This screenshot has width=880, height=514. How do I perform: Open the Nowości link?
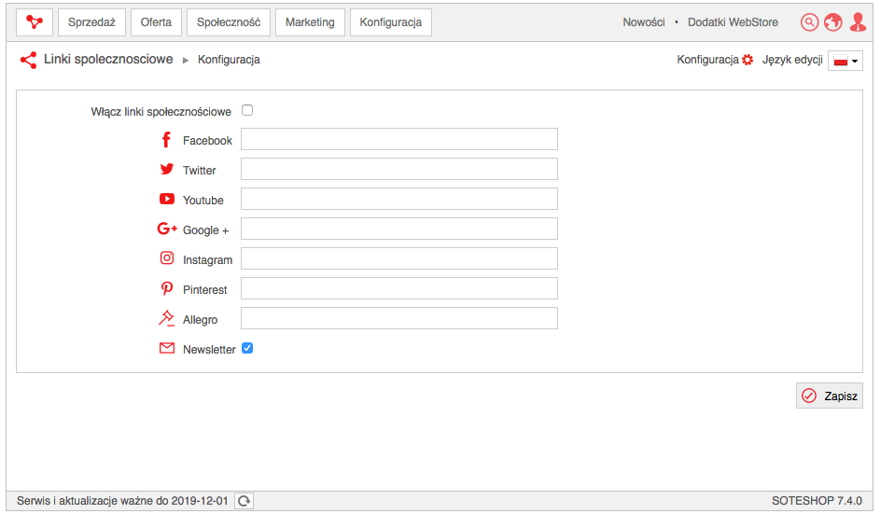644,22
